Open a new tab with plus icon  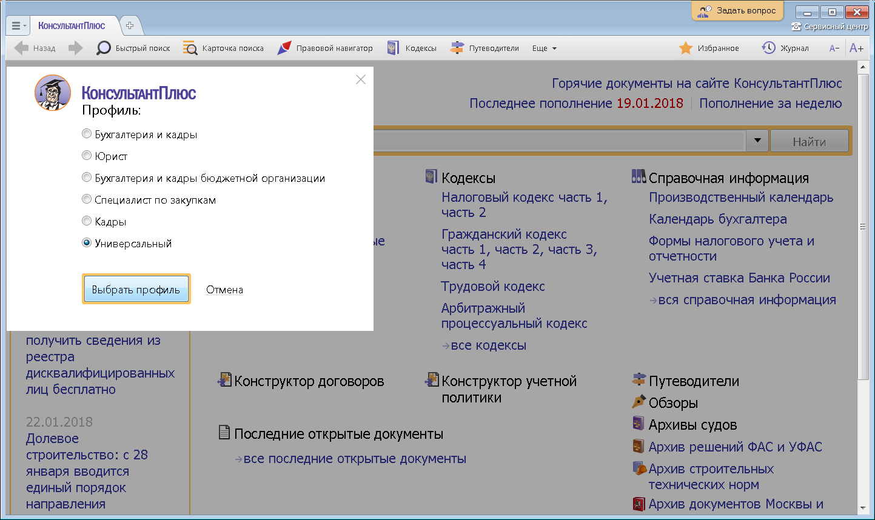pyautogui.click(x=130, y=26)
